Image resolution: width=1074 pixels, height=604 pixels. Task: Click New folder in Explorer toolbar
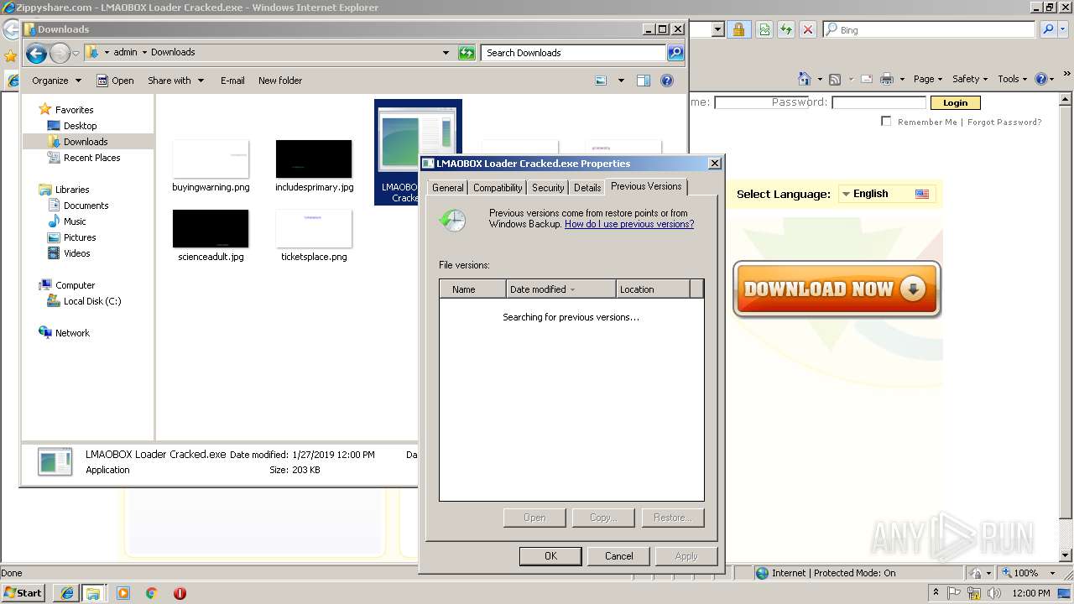point(280,81)
